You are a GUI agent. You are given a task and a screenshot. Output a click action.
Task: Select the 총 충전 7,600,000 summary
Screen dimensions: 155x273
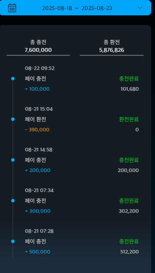(x=38, y=46)
